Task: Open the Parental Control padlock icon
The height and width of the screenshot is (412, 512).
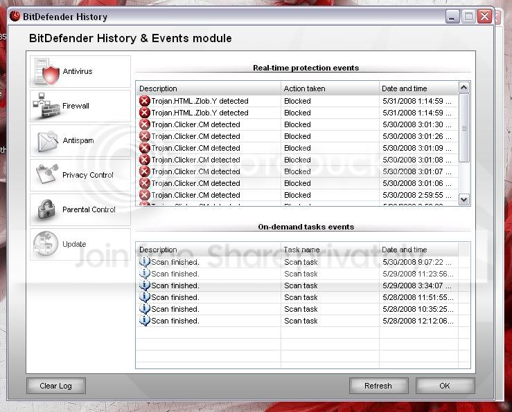Action: 46,209
